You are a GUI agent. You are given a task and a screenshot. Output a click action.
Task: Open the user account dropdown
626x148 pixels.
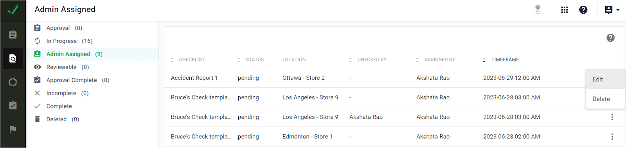coord(612,10)
